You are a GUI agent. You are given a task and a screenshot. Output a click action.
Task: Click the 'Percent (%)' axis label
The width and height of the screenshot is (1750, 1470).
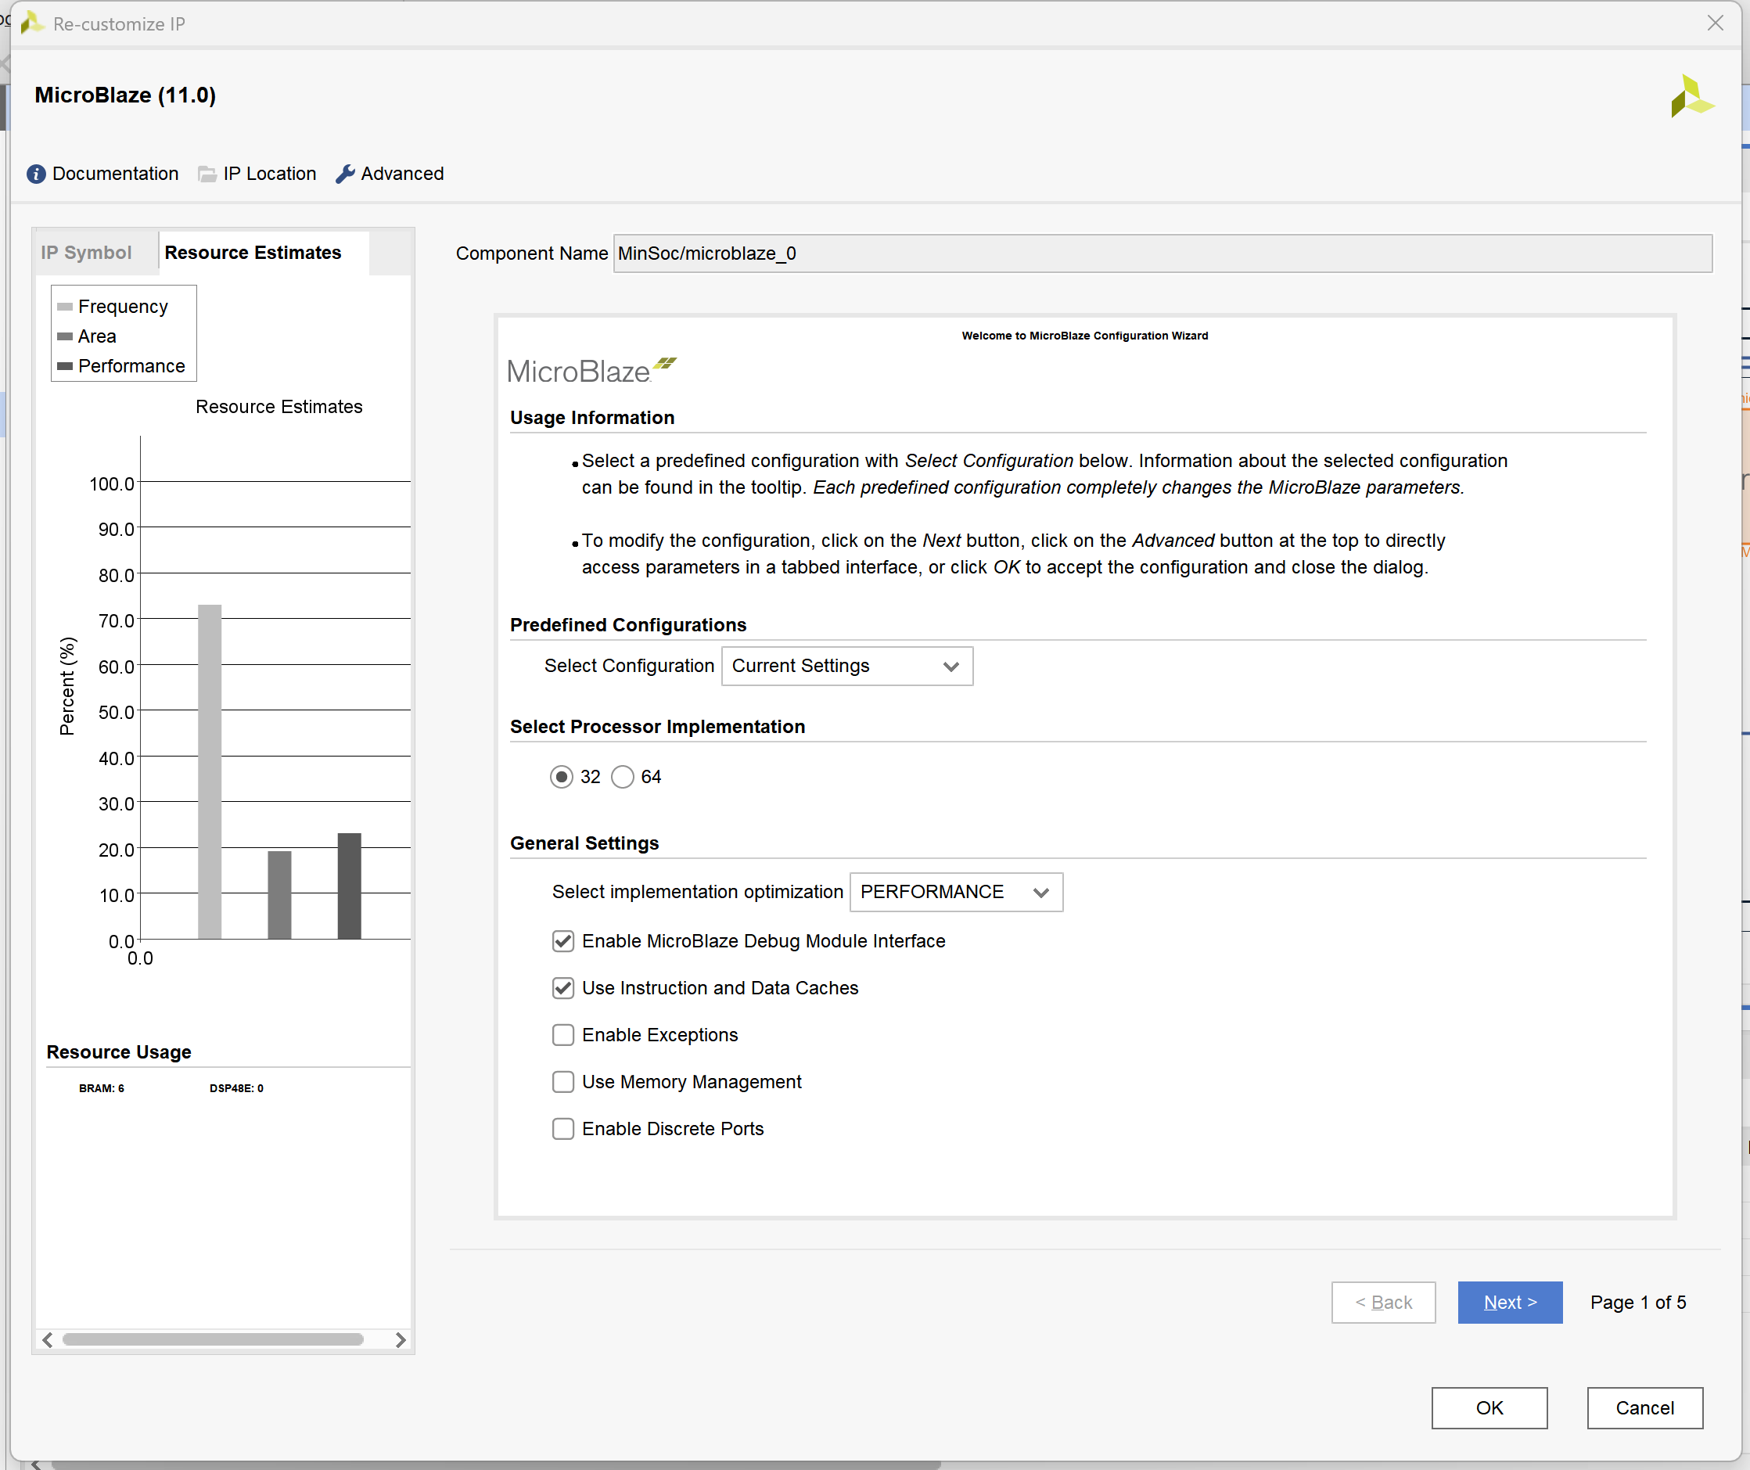click(67, 687)
